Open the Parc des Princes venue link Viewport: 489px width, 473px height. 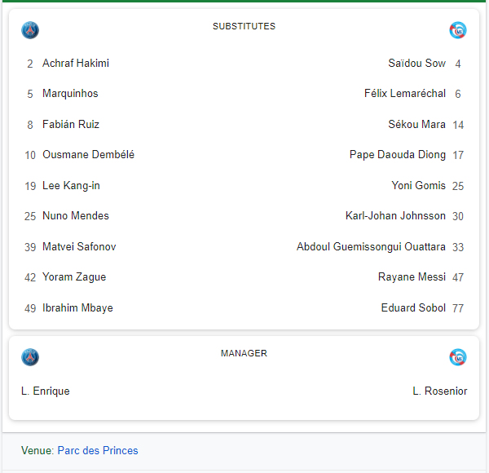click(98, 450)
